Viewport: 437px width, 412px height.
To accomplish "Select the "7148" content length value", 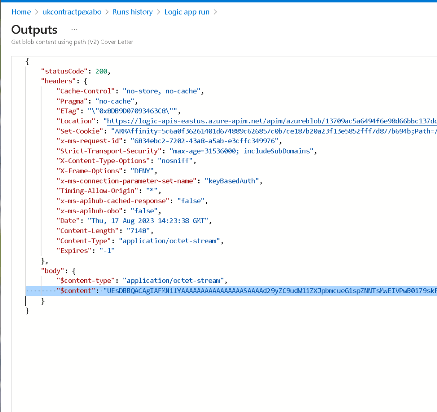I will 138,231.
